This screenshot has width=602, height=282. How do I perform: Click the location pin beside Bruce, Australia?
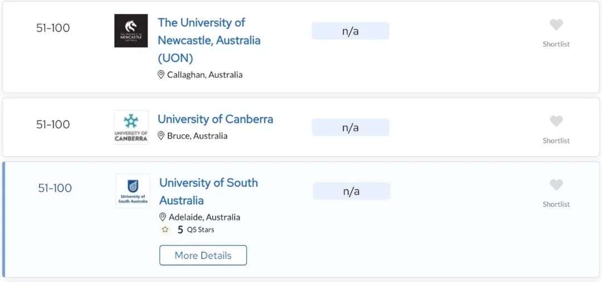(161, 135)
